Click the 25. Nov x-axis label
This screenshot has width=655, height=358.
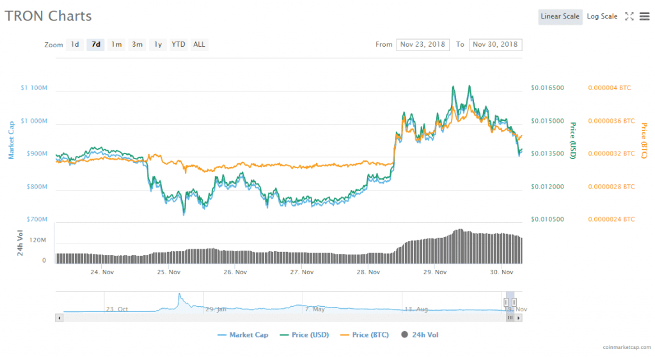(x=169, y=272)
